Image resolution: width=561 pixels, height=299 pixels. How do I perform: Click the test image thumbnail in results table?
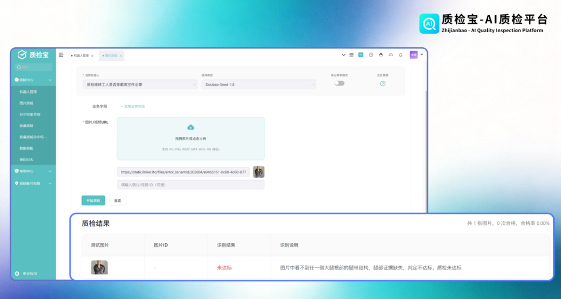99,267
